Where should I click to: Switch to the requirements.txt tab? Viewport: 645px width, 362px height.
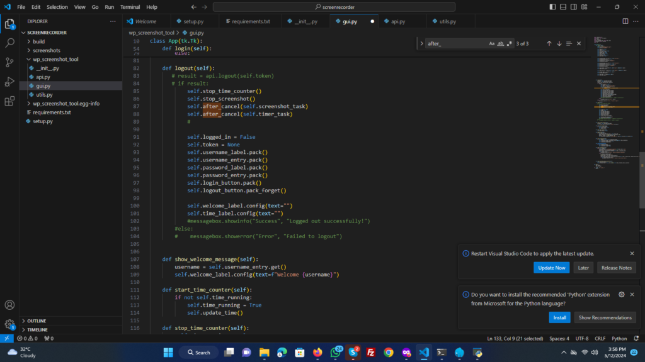coord(251,21)
